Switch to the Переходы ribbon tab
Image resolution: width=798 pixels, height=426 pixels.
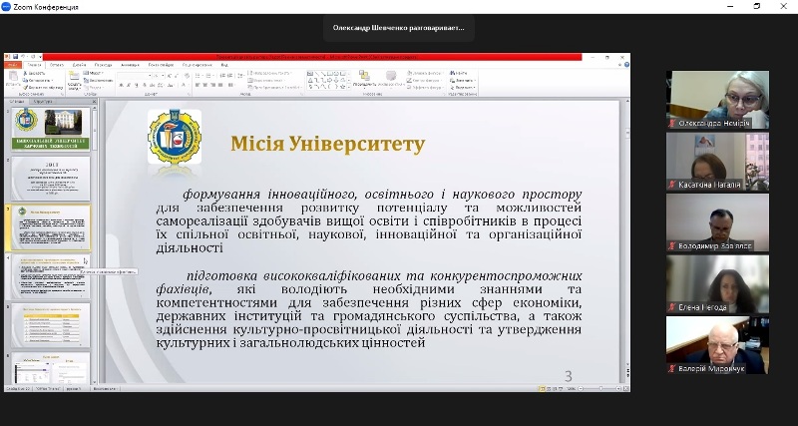click(x=104, y=65)
